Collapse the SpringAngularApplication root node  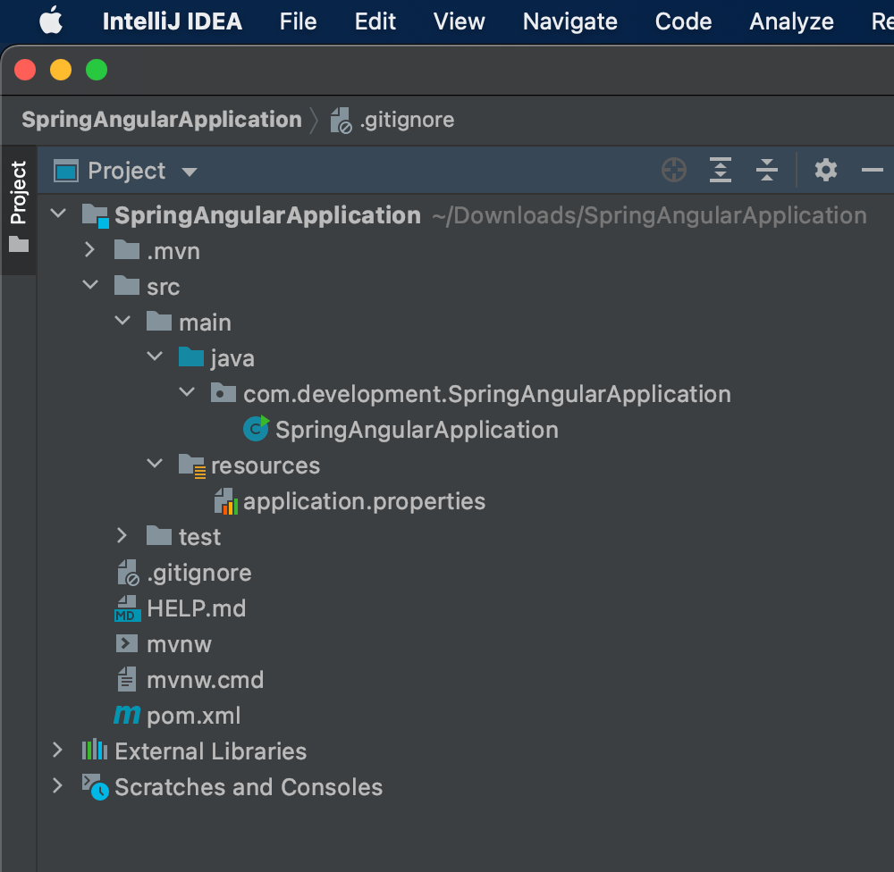click(58, 214)
